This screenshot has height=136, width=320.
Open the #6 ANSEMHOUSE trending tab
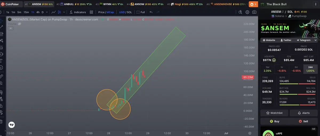pos(226,4)
